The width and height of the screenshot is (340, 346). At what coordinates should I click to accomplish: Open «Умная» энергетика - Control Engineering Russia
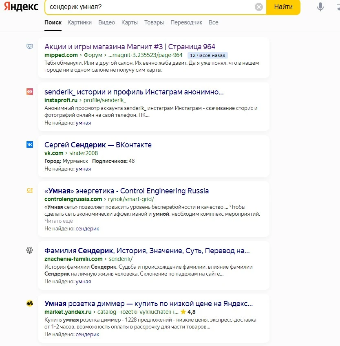click(x=126, y=191)
